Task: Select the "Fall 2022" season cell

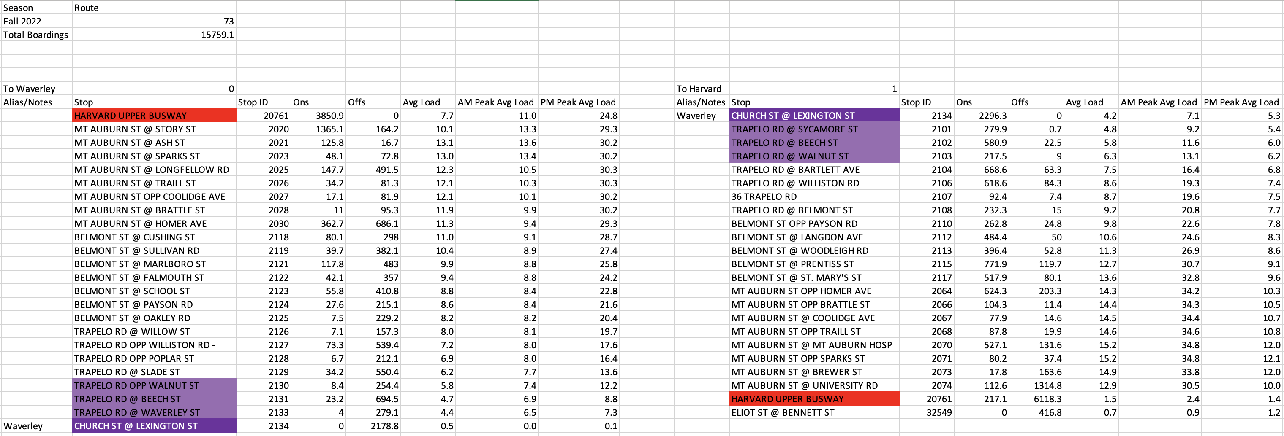Action: 36,21
